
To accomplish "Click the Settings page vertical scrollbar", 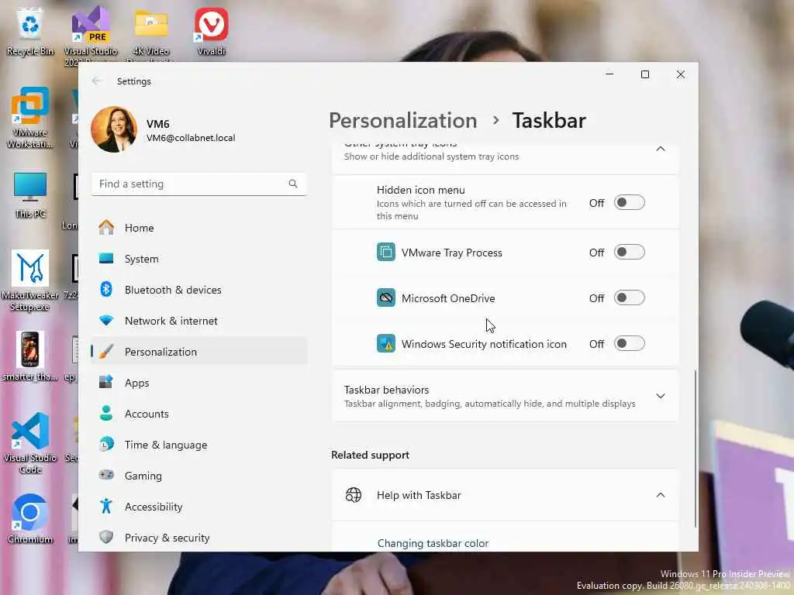I will (x=696, y=449).
